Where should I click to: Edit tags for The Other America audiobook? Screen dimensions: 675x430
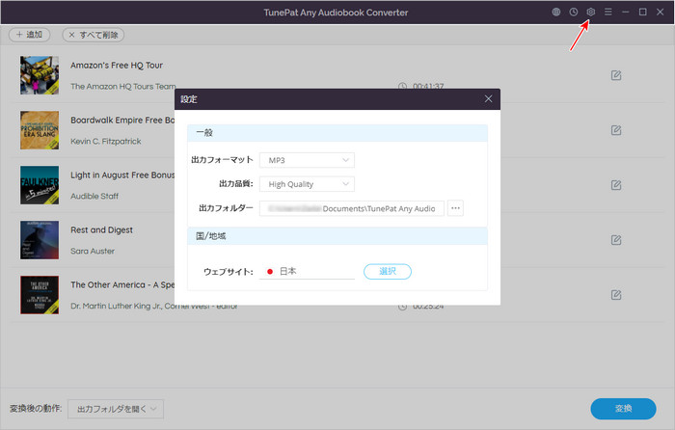(616, 295)
